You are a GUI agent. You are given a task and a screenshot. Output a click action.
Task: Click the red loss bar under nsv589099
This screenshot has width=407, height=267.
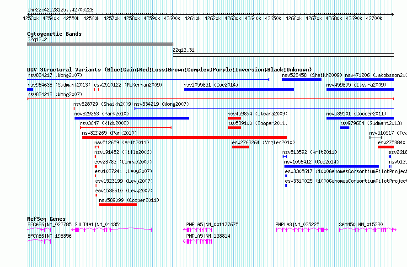[x=118, y=205]
